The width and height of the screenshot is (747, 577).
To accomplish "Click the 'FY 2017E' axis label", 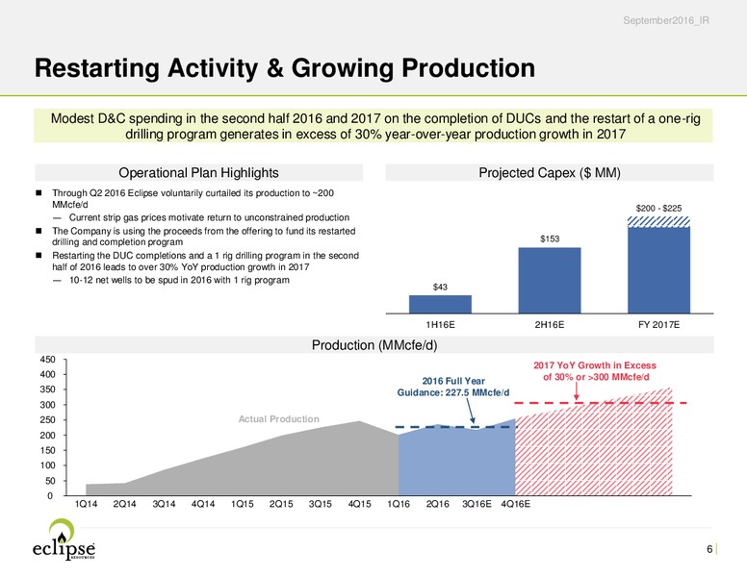I will point(658,325).
